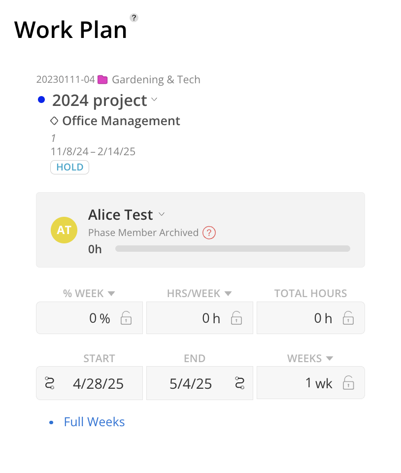Viewport: 401px width, 473px height.
Task: Expand the 2024 project dropdown chevron
Action: [x=154, y=100]
